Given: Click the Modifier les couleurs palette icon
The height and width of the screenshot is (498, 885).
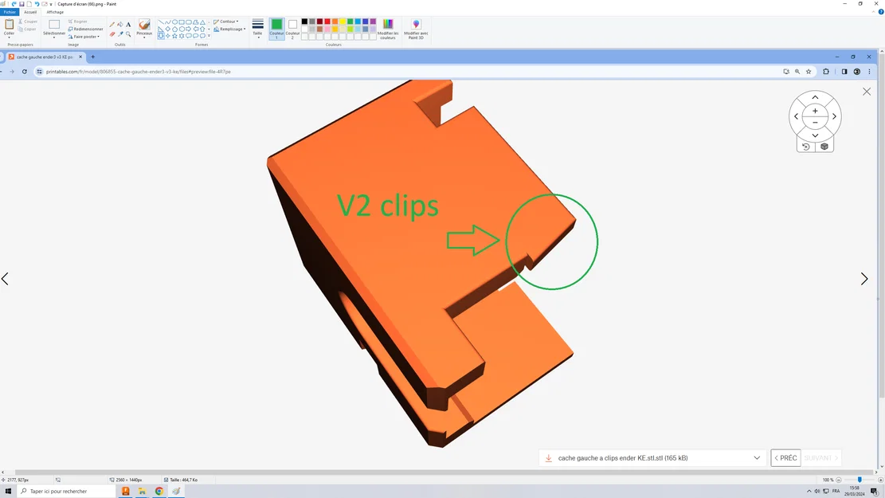Looking at the screenshot, I should (x=388, y=26).
